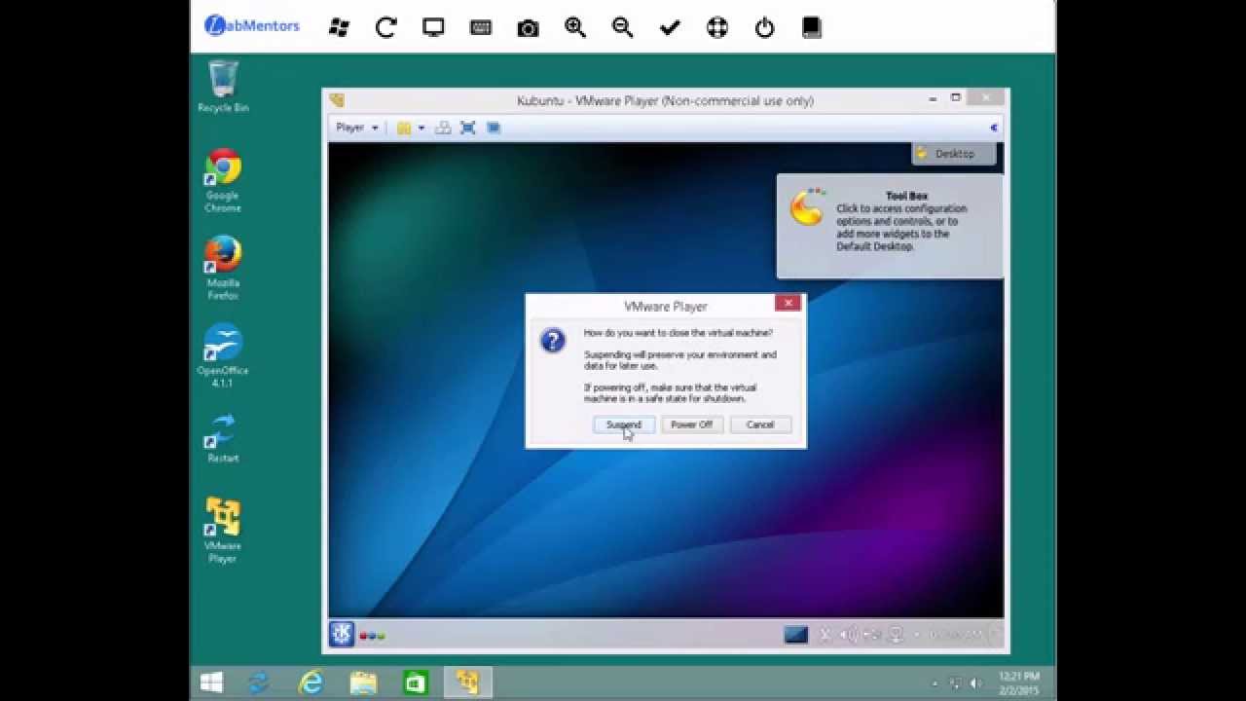This screenshot has width=1246, height=701.
Task: Open the Kubuntu KDE application launcher
Action: 342,635
